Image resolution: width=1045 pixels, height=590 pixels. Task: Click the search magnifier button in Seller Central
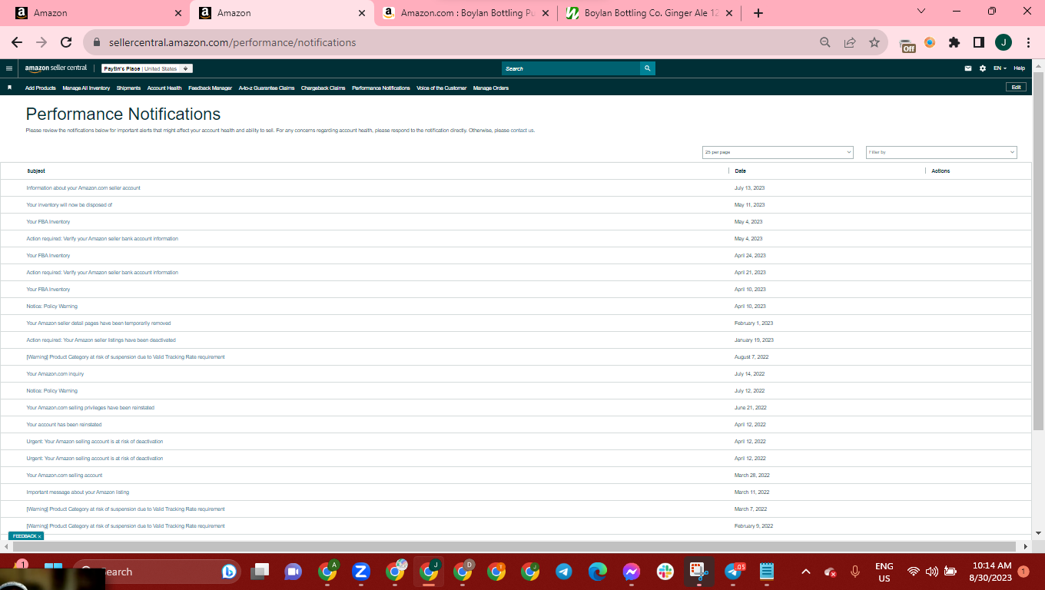(648, 68)
